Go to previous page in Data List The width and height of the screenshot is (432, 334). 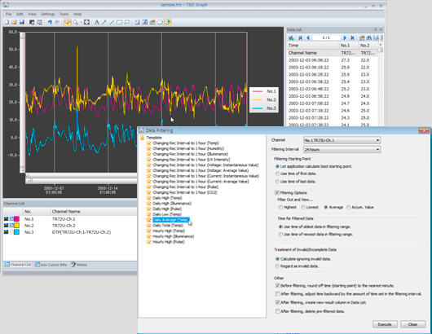[x=308, y=37]
